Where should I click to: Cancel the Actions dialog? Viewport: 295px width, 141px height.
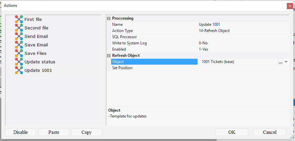pyautogui.click(x=269, y=132)
